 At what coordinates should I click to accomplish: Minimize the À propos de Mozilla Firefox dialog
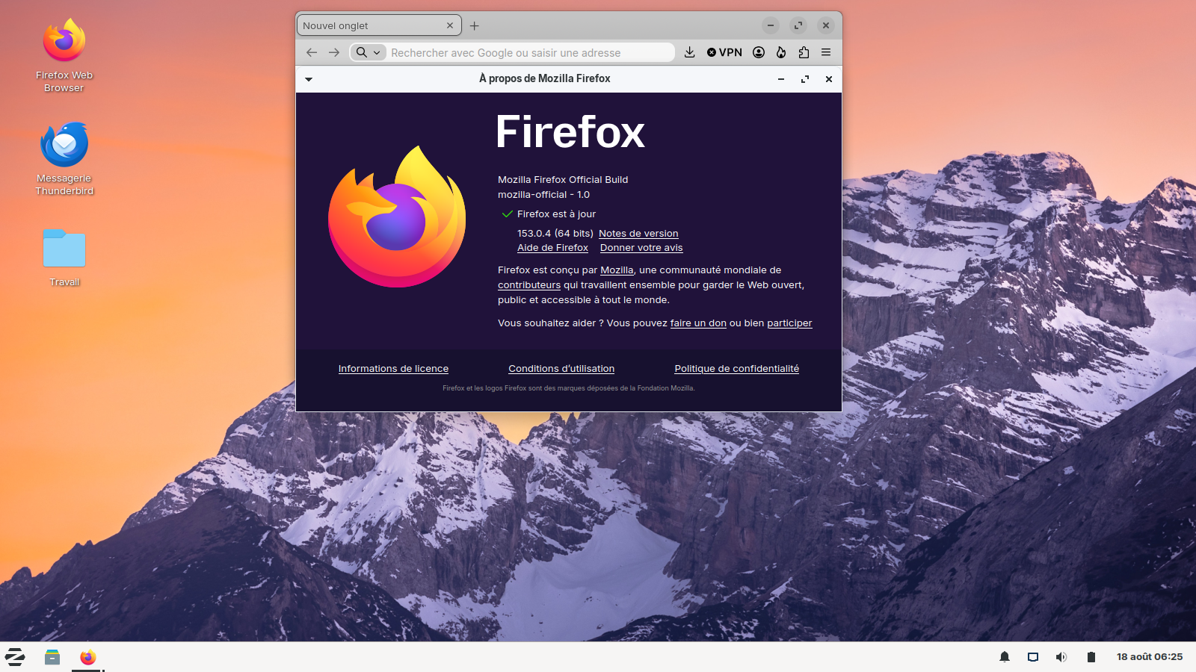pyautogui.click(x=781, y=79)
